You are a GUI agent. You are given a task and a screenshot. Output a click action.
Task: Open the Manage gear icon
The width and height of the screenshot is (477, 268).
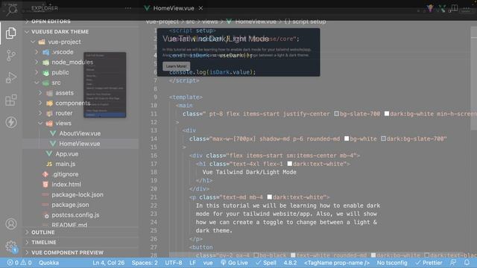tap(11, 246)
